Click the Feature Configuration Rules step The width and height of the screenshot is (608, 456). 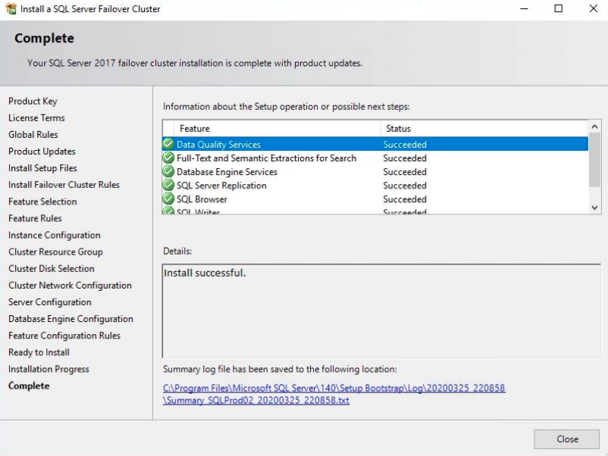64,336
